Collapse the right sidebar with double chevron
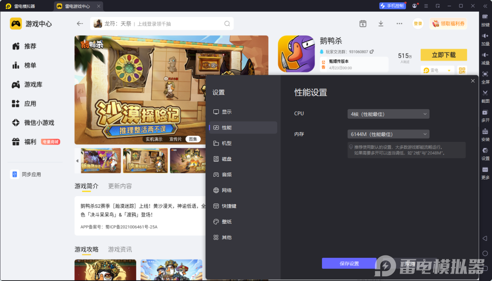Viewport: 492px width, 281px height. coord(485,6)
